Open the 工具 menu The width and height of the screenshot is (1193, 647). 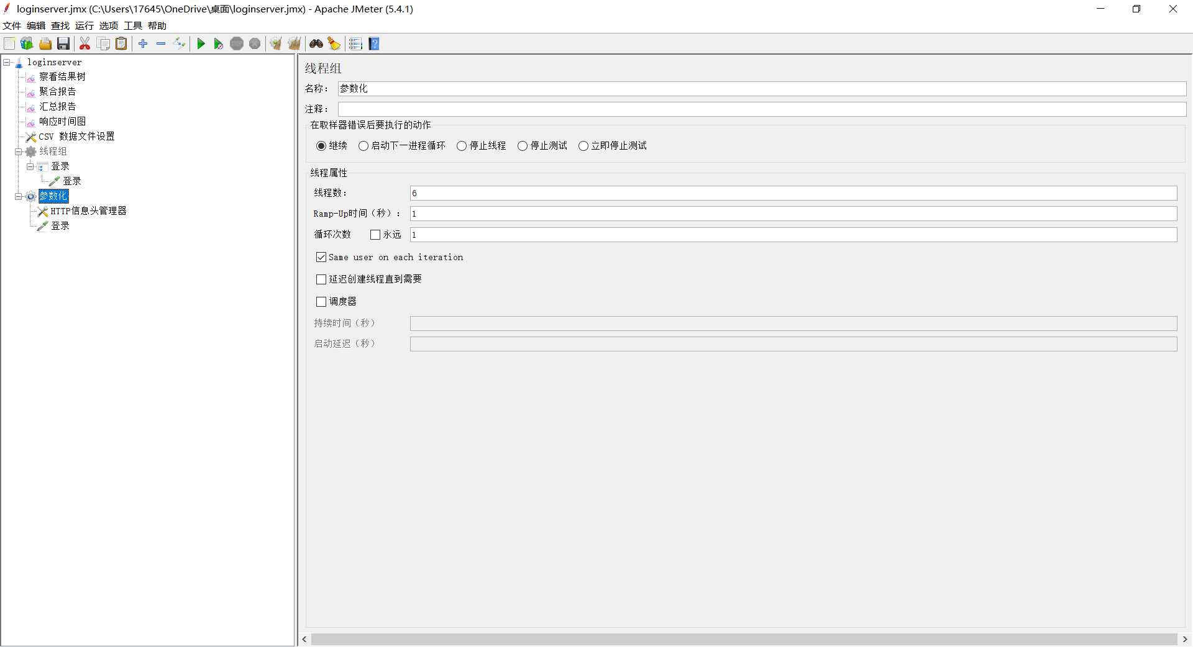[x=133, y=25]
